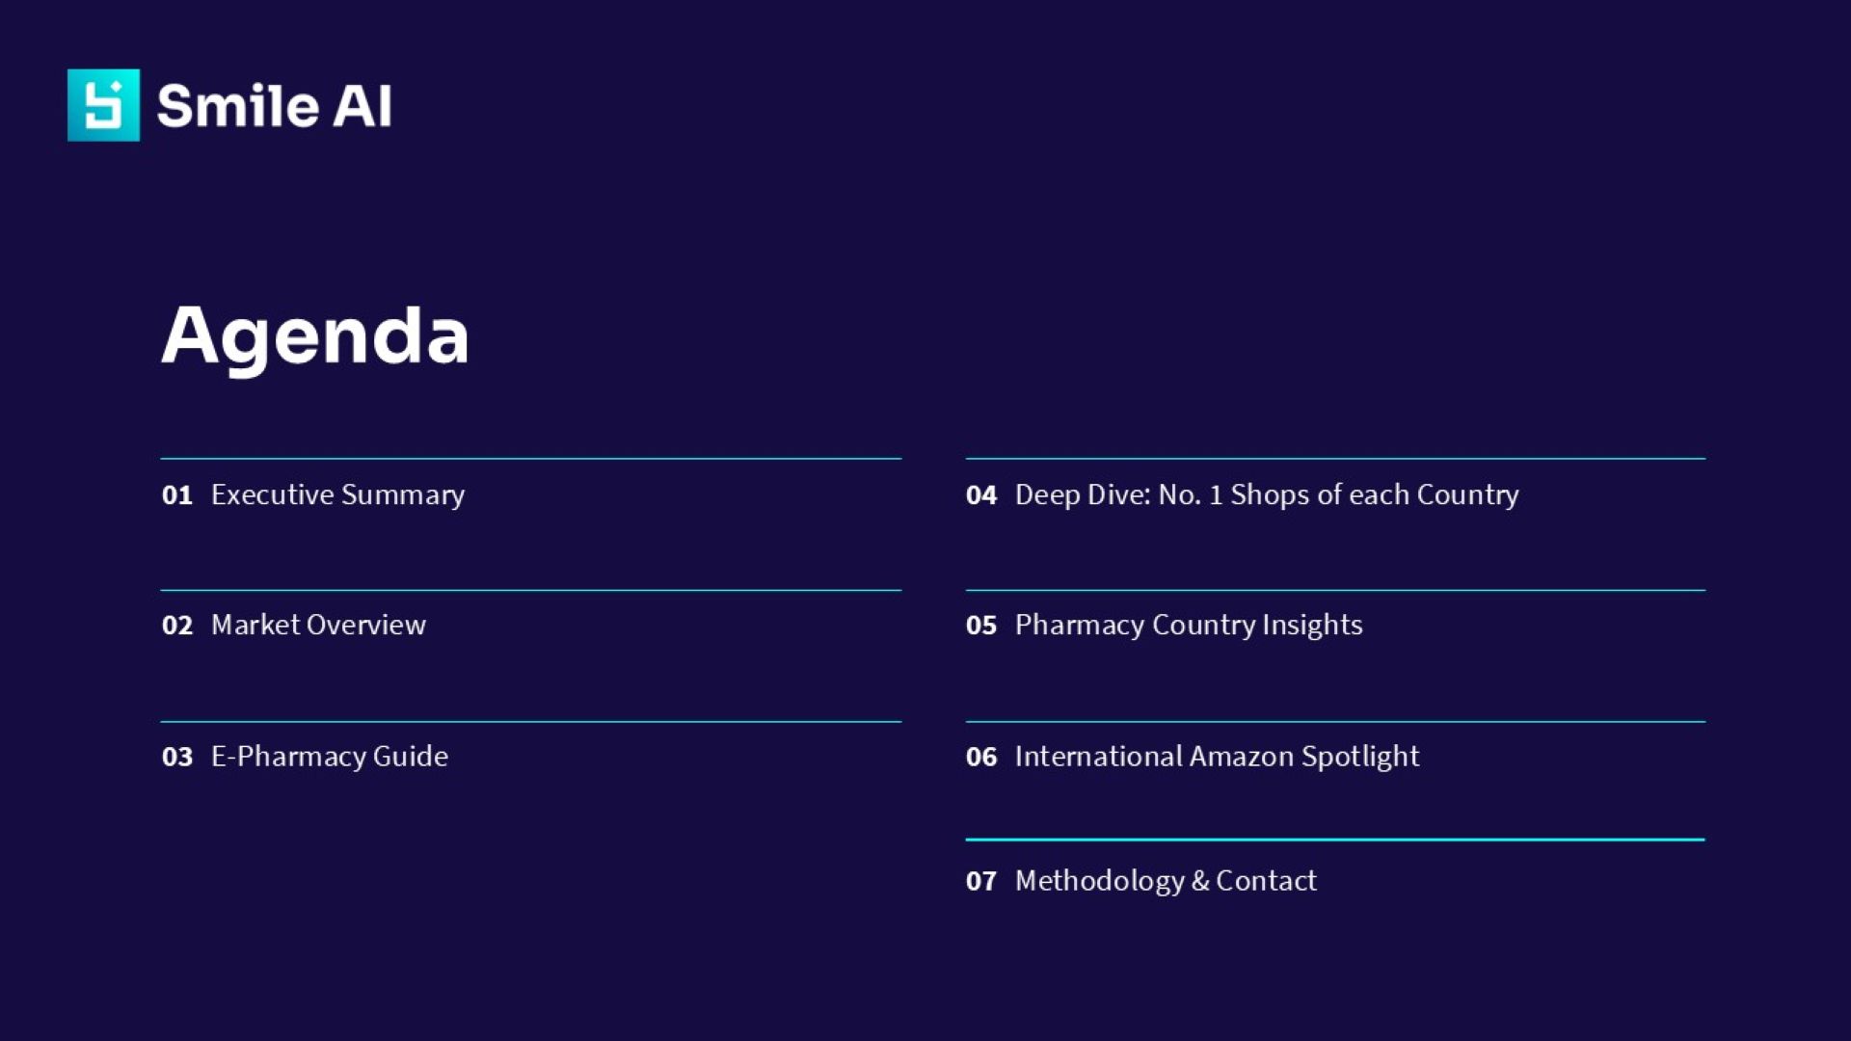Screen dimensions: 1851x1041
Task: Go to the Market Overview section
Action: pos(318,625)
